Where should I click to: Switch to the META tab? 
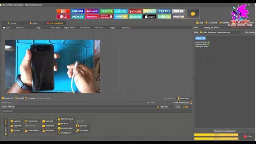coord(33,23)
